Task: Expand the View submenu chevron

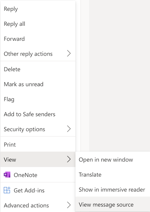Action: point(69,159)
